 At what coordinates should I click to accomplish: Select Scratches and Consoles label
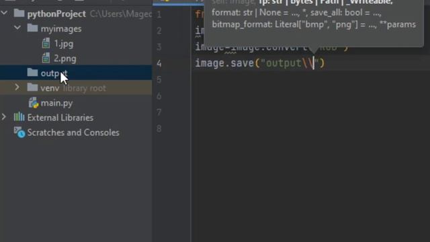[x=73, y=132]
